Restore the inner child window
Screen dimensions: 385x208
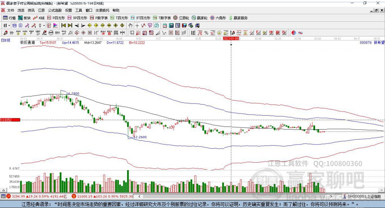[376, 10]
